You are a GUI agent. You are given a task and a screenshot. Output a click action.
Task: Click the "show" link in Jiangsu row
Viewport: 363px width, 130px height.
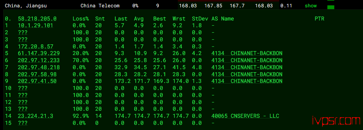pos(311,6)
